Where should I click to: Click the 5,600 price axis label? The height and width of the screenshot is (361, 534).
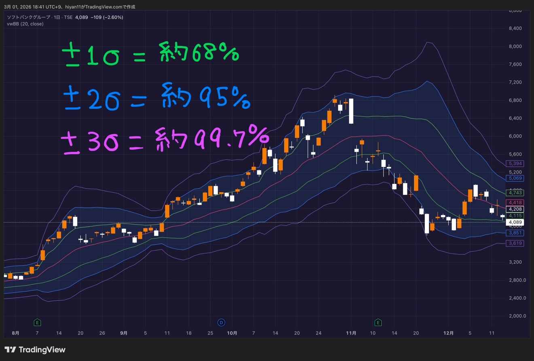515,154
